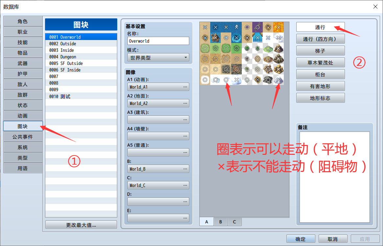Toggle passage on white clouds tile
383x246 pixels.
pos(279,37)
